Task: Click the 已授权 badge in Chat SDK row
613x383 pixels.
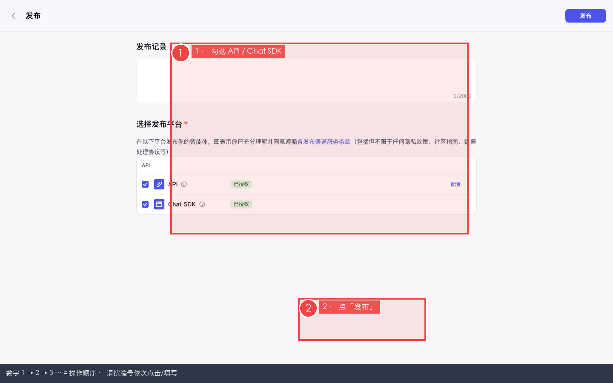Action: (241, 204)
